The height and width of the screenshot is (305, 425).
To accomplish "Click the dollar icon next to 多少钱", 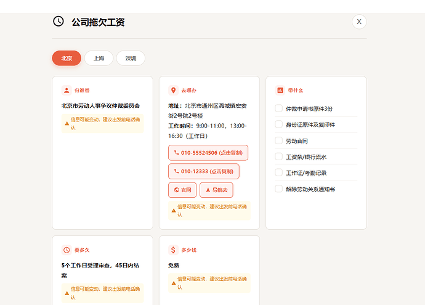I will (x=173, y=250).
